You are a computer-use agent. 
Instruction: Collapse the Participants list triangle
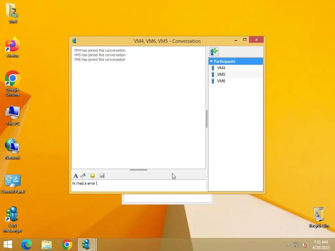click(211, 61)
